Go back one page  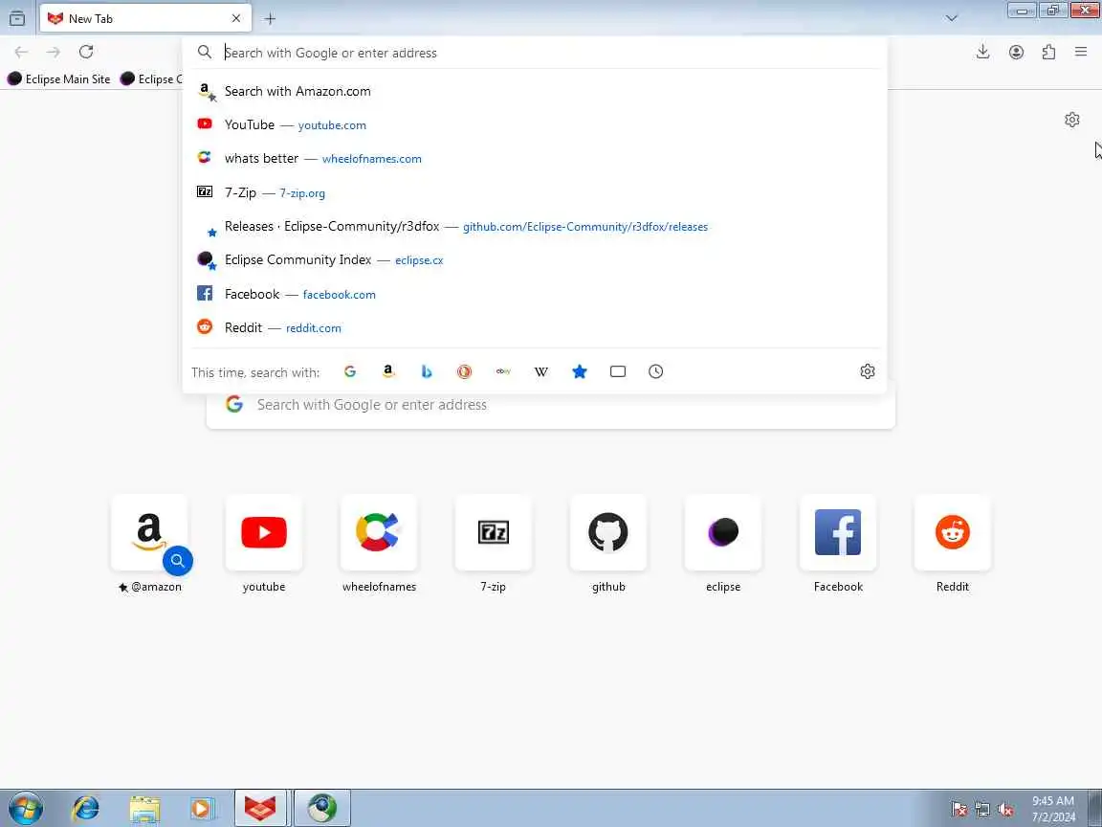pos(21,52)
